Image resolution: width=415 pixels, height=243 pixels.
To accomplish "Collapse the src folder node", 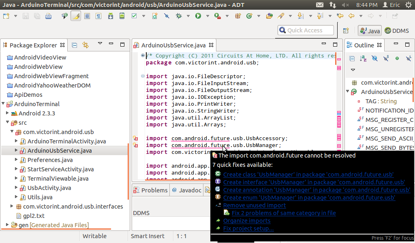I will tap(7, 122).
